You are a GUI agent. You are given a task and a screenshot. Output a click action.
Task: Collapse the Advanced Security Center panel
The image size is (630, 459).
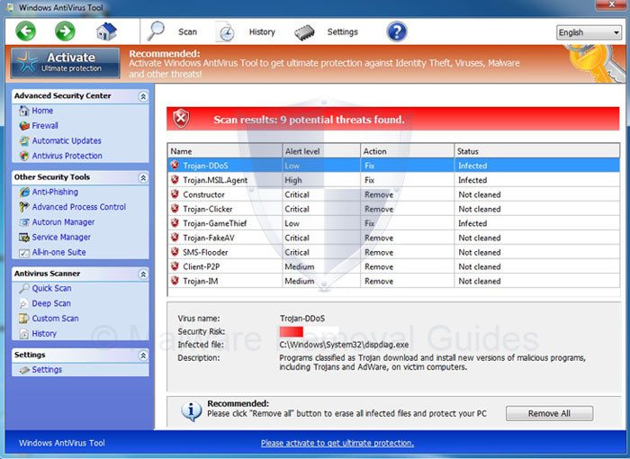click(x=143, y=96)
